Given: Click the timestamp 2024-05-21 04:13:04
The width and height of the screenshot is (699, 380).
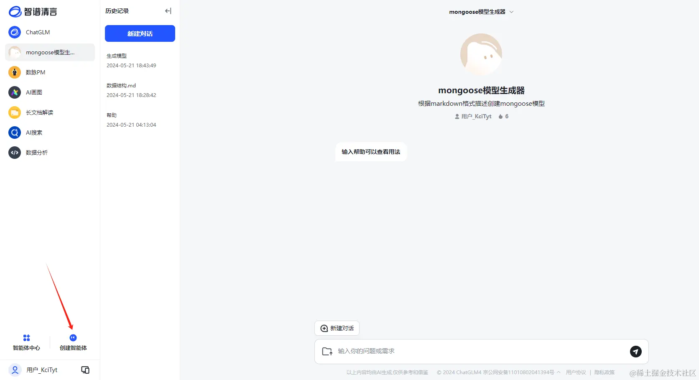Looking at the screenshot, I should point(131,125).
